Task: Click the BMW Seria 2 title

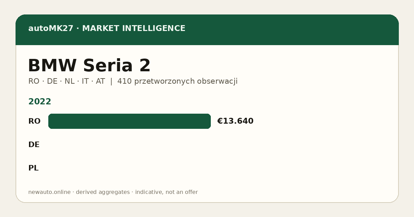Action: 89,65
